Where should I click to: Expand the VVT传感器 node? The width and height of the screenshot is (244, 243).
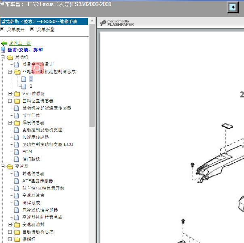coord(10,93)
